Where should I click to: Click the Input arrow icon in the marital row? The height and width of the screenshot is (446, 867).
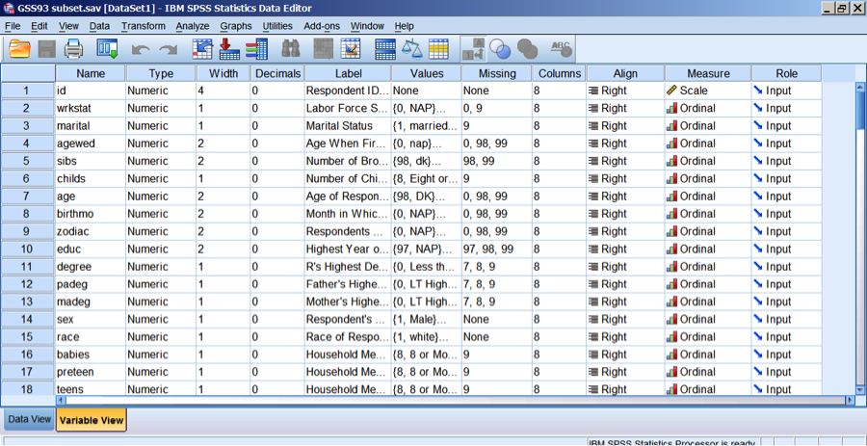(x=758, y=126)
